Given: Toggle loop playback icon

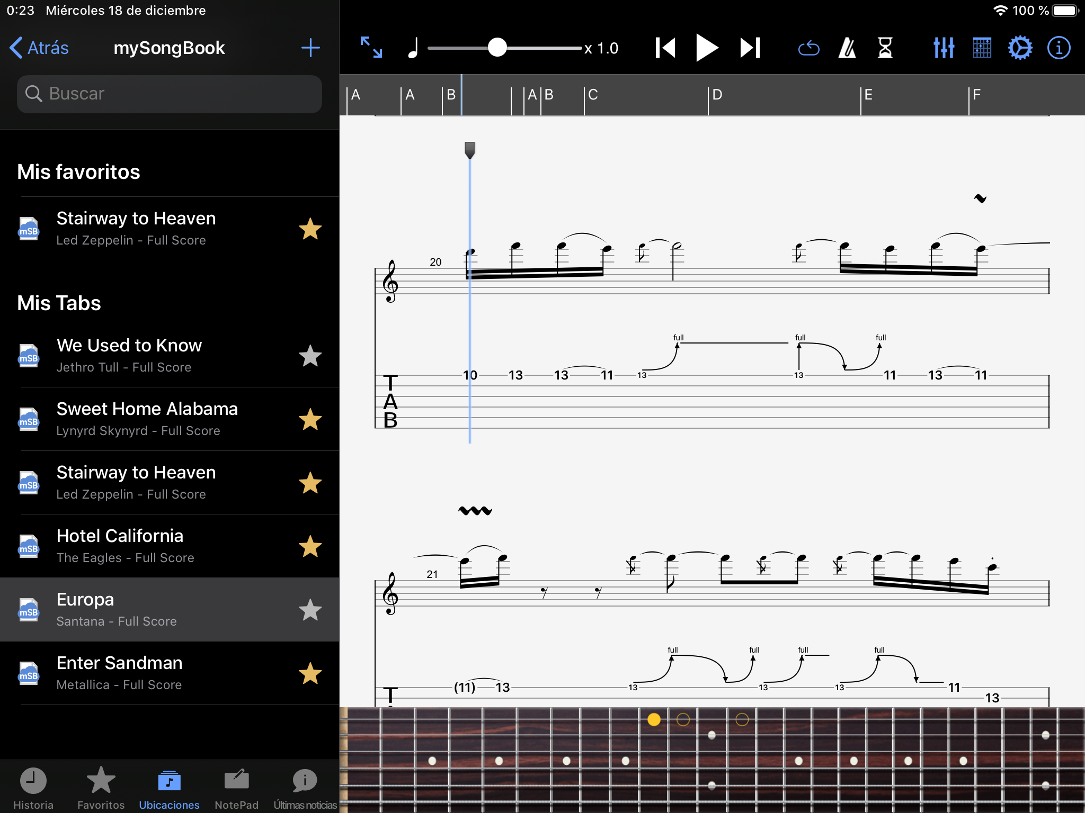Looking at the screenshot, I should tap(808, 49).
